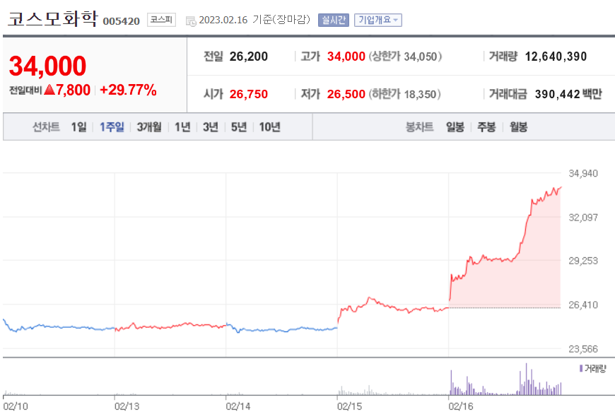The width and height of the screenshot is (615, 419).
Task: Click the 02/13 date axis label
Action: pos(127,406)
